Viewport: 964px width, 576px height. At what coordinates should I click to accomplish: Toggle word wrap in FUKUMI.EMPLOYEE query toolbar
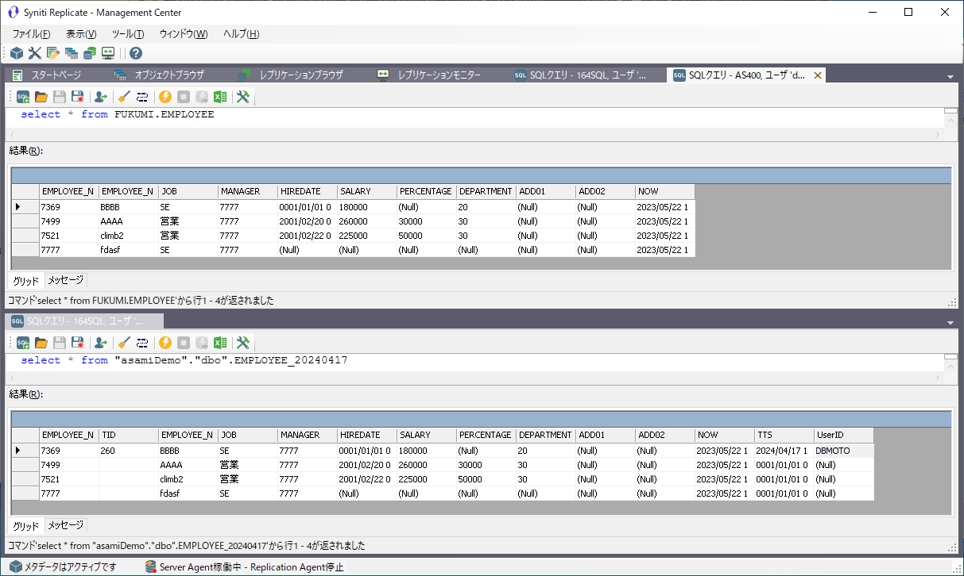(x=142, y=97)
